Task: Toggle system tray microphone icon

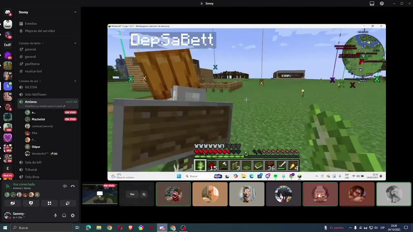Action: (356, 228)
